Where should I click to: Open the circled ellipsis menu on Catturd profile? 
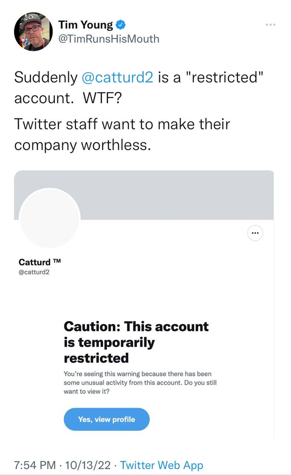[x=255, y=233]
